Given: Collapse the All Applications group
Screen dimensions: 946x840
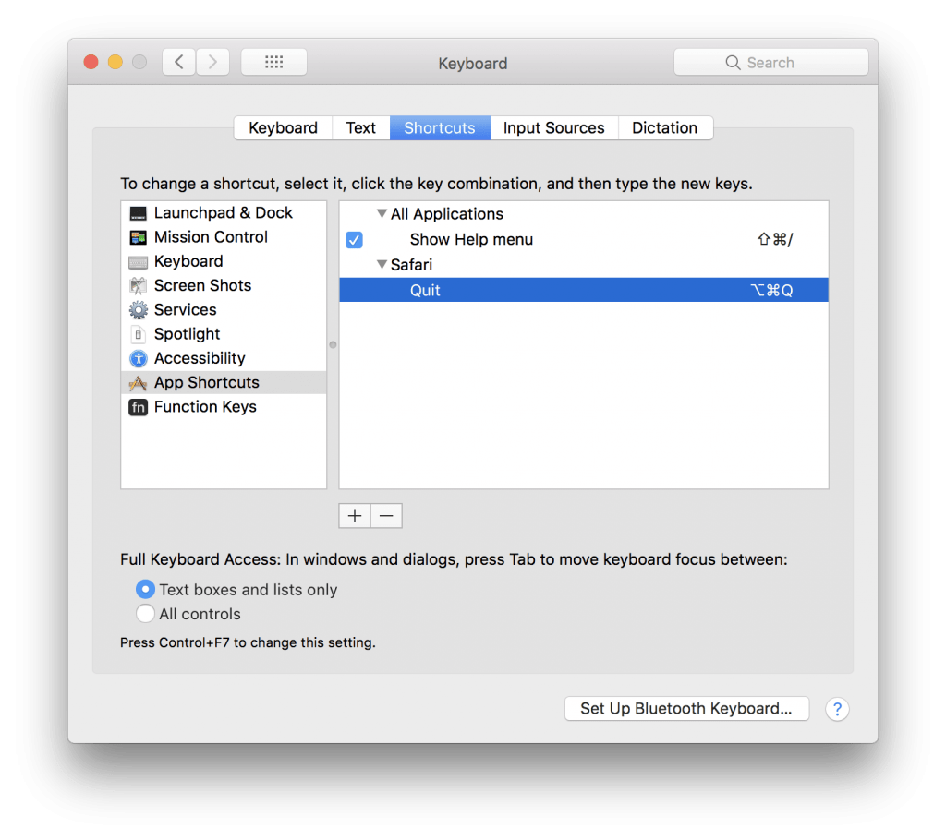Looking at the screenshot, I should tap(382, 213).
